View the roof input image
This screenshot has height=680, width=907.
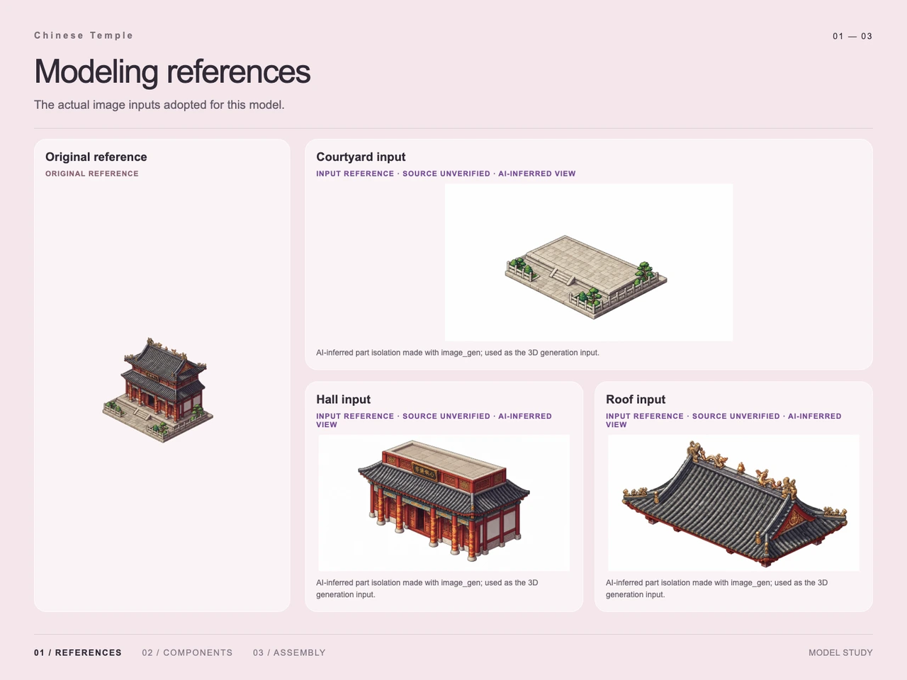point(733,502)
